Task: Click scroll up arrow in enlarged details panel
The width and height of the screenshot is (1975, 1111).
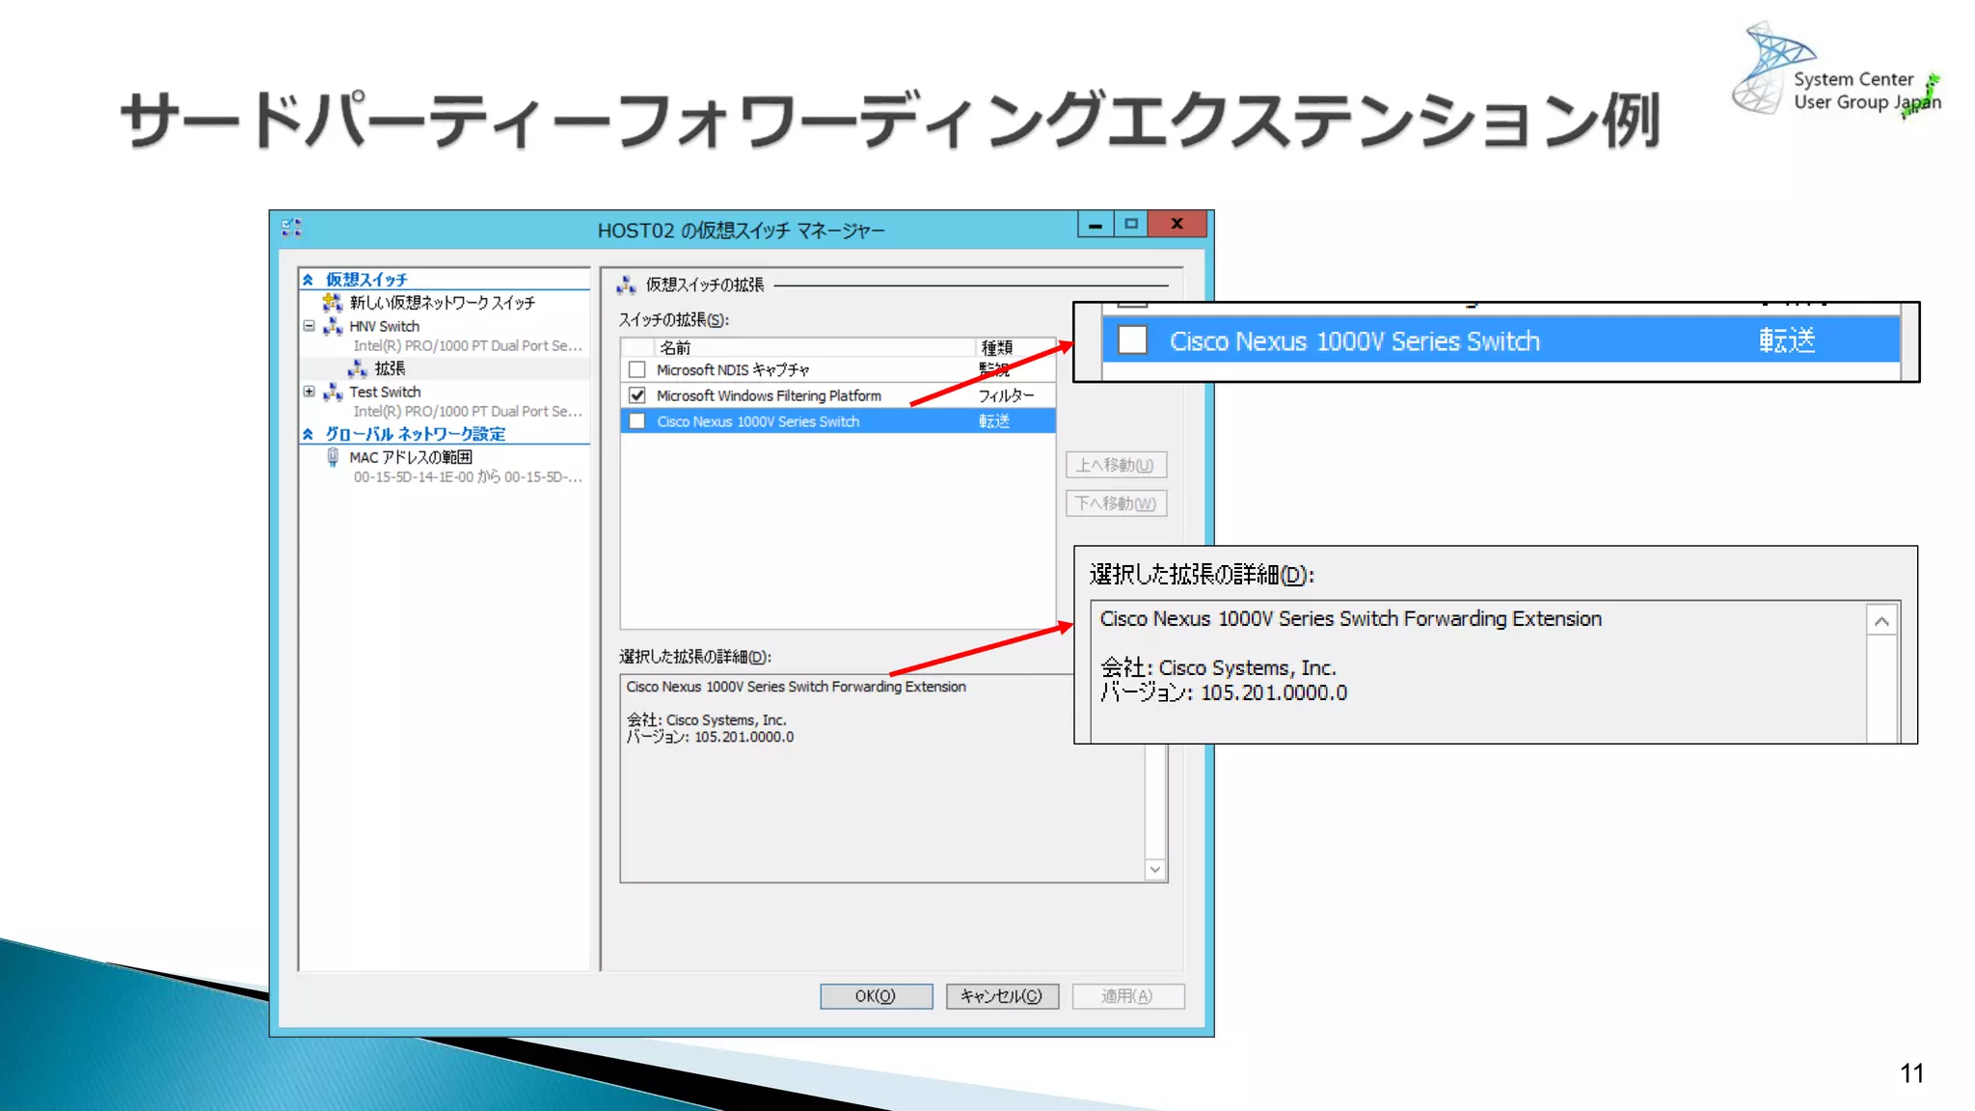Action: tap(1881, 621)
